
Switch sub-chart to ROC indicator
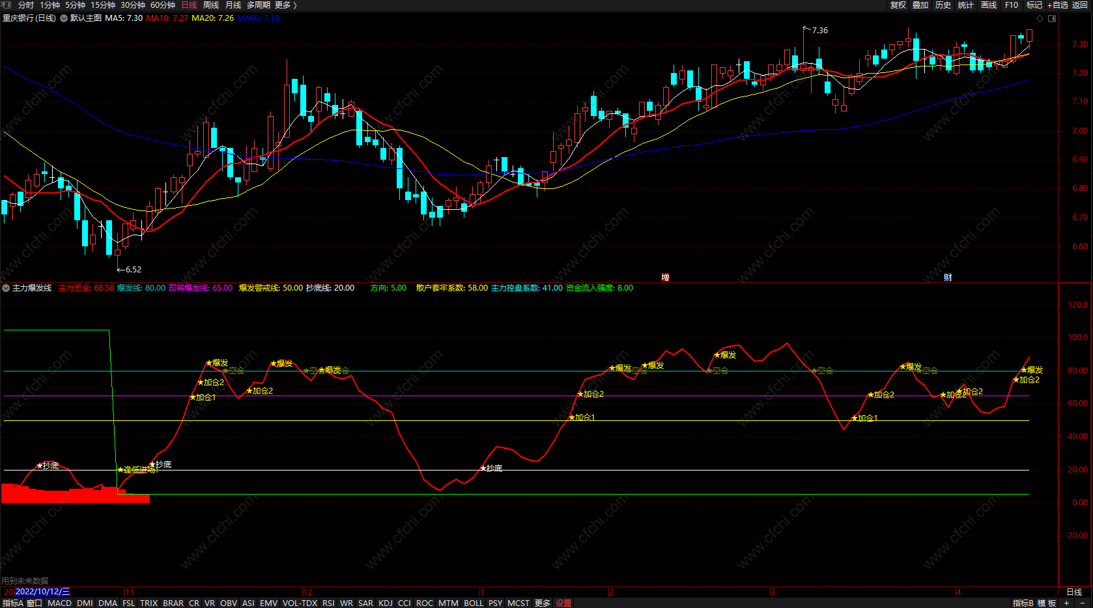click(425, 603)
